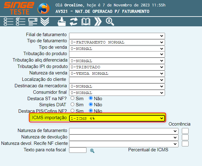
Task: Click the ICMS importação label
Action: click(x=49, y=118)
